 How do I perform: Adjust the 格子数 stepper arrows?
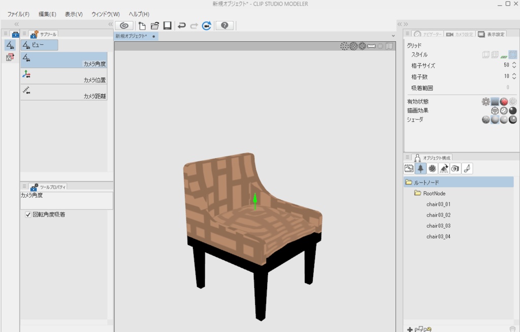(514, 76)
